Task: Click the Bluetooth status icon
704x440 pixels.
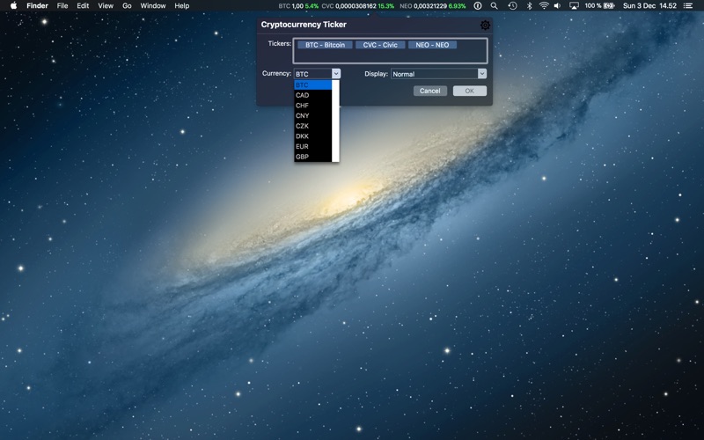Action: (528, 5)
